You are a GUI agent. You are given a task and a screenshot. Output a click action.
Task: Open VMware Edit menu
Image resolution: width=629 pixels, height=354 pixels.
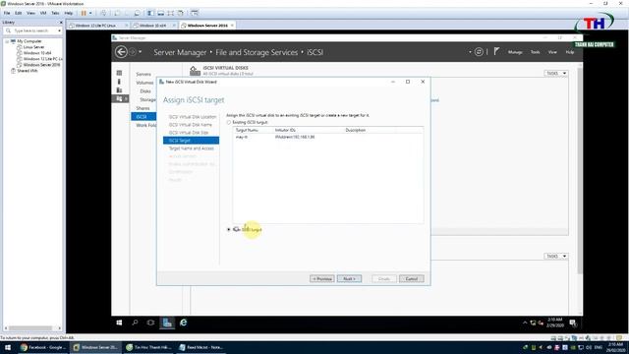tap(19, 13)
